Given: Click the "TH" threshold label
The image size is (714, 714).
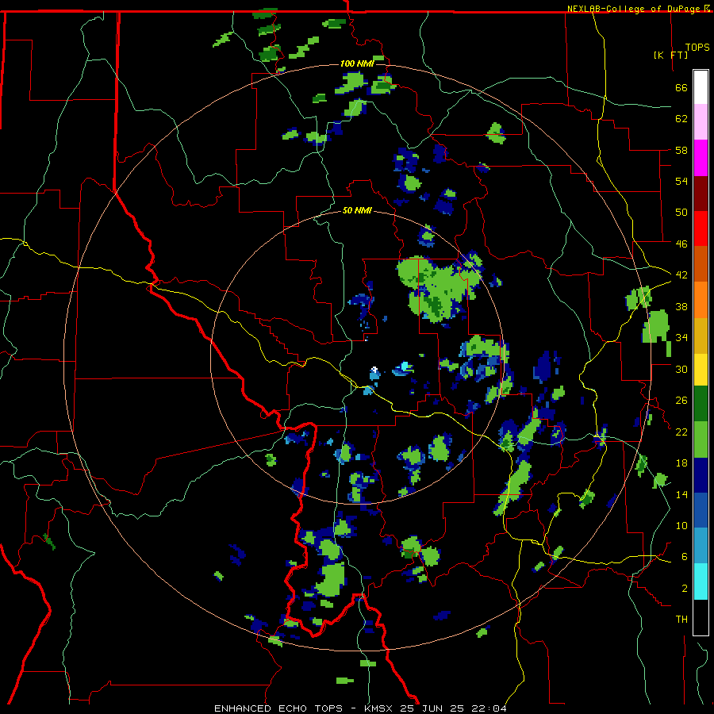Looking at the screenshot, I should click(681, 620).
